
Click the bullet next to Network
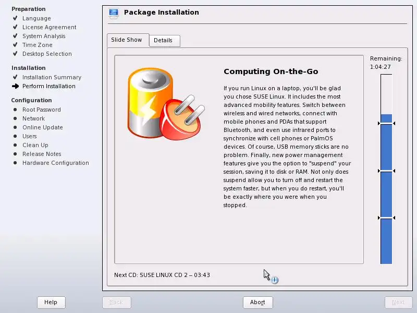(x=15, y=118)
